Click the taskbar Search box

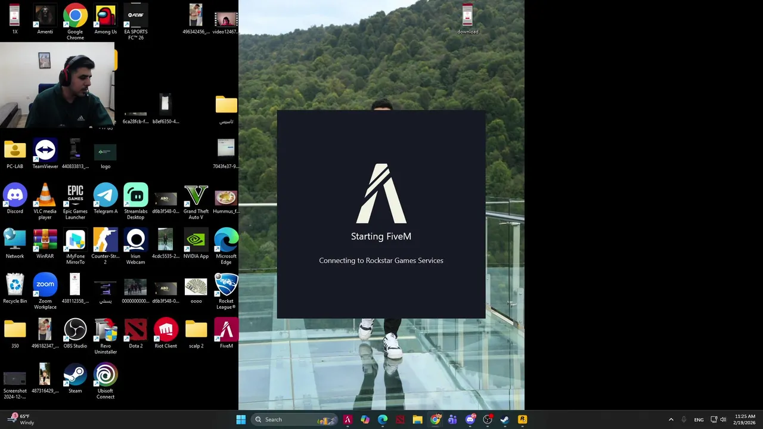pos(294,419)
